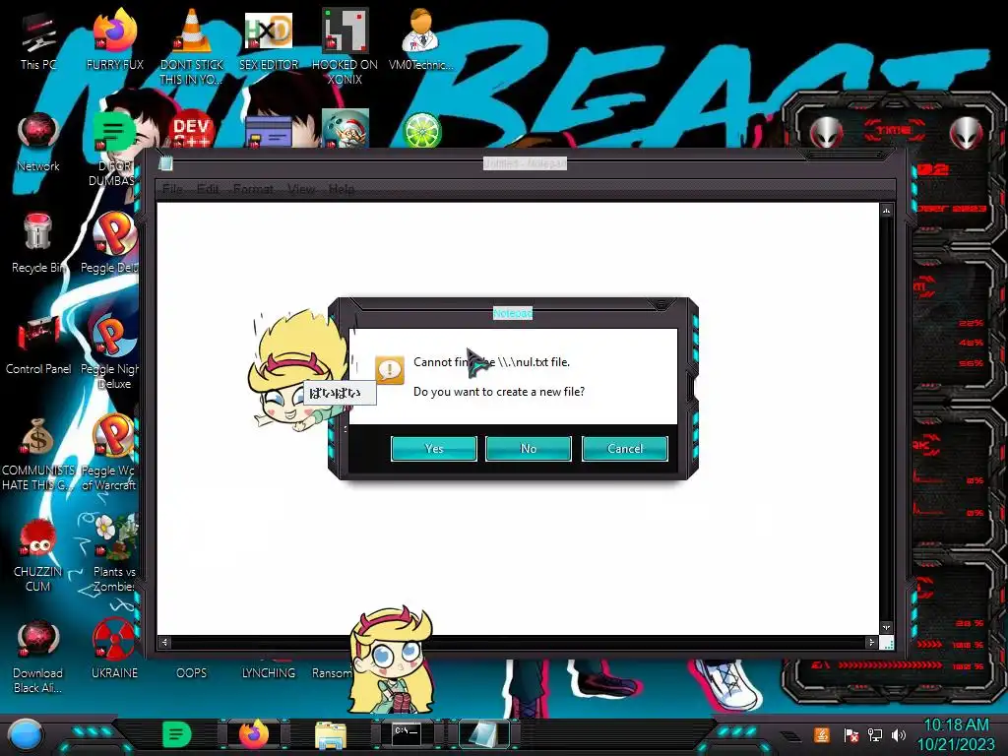The height and width of the screenshot is (756, 1008).
Task: Click the Notepad vertical scrollbar down arrow
Action: pos(887,627)
